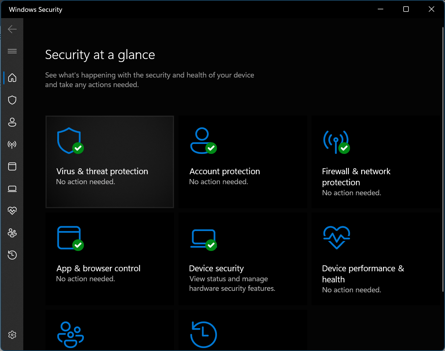
Task: Open Protection history clock icon in sidebar
Action: pos(12,255)
